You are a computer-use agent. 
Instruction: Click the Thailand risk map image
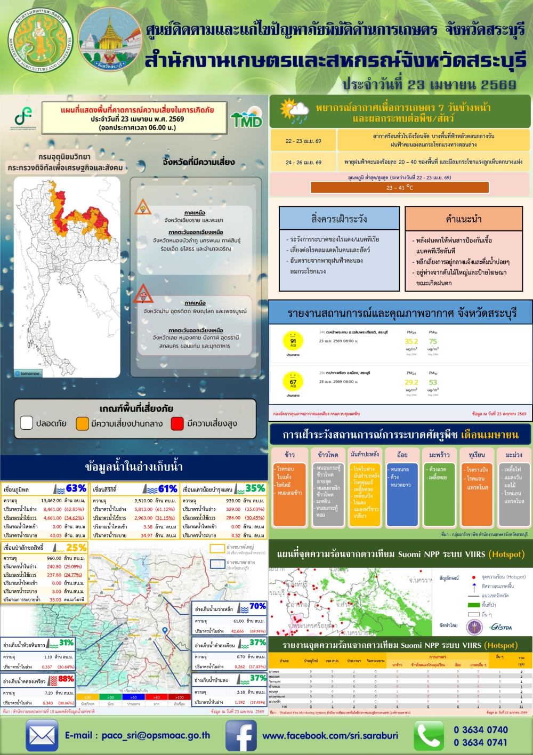pyautogui.click(x=67, y=277)
